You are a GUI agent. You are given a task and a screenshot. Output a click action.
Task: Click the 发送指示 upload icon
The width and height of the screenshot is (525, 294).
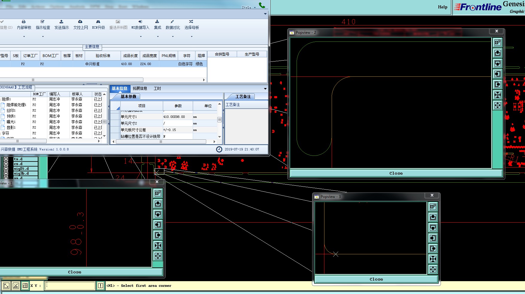pos(61,22)
